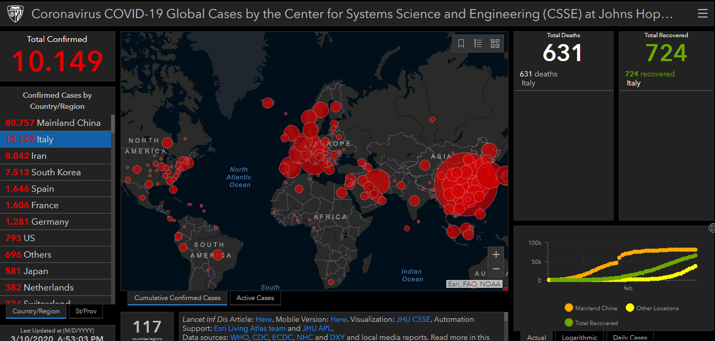Screen dimensions: 715x341
Task: Zoom out on the map with minus
Action: 496,269
